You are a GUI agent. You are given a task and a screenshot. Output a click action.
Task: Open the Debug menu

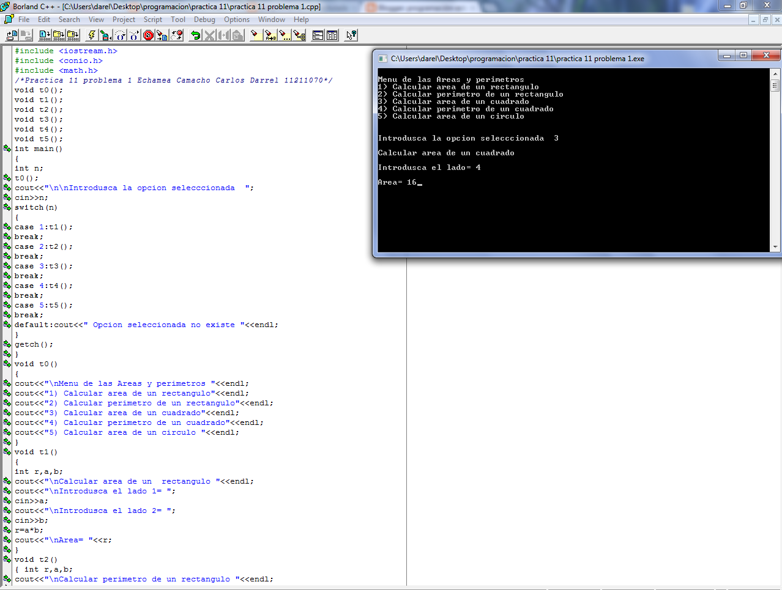[x=204, y=19]
